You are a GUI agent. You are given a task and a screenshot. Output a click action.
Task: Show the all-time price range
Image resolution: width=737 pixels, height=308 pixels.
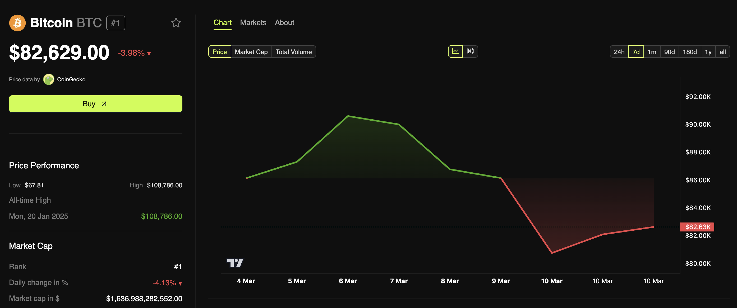[x=722, y=52]
